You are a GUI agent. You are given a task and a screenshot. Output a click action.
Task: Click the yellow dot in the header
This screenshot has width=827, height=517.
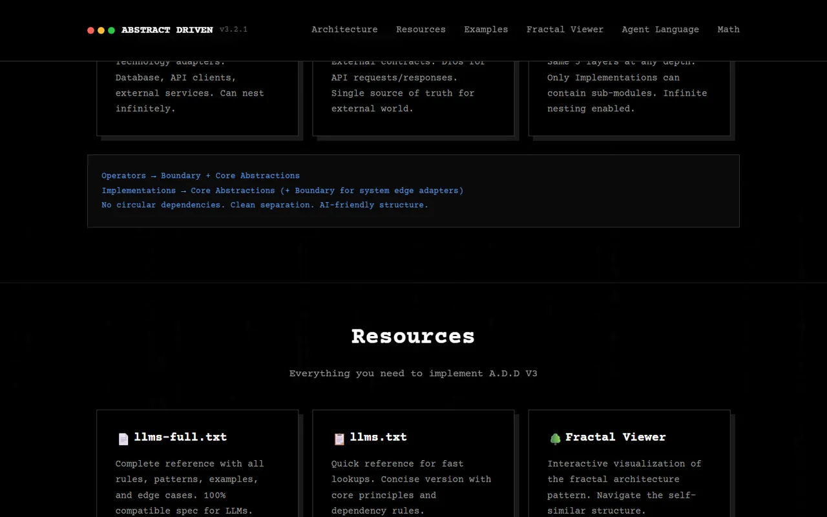[x=101, y=30]
